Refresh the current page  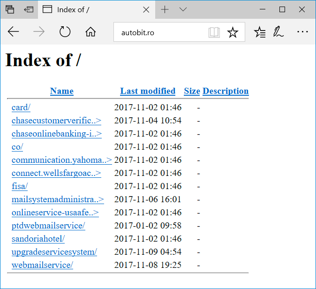pyautogui.click(x=65, y=32)
